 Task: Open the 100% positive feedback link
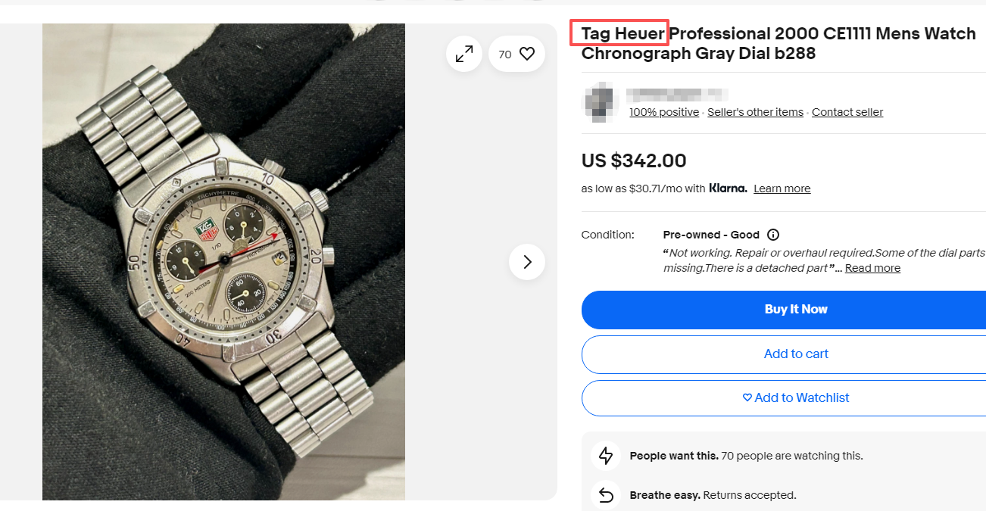pos(664,112)
